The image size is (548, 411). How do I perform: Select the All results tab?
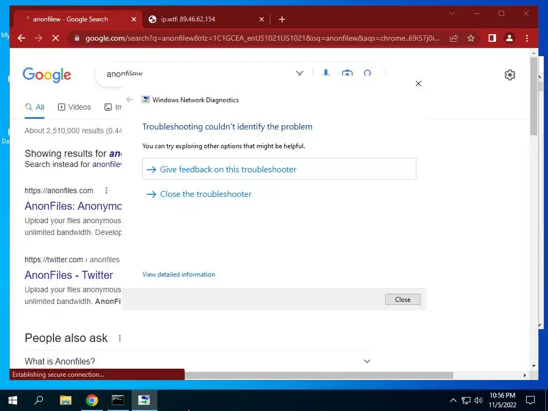35,107
